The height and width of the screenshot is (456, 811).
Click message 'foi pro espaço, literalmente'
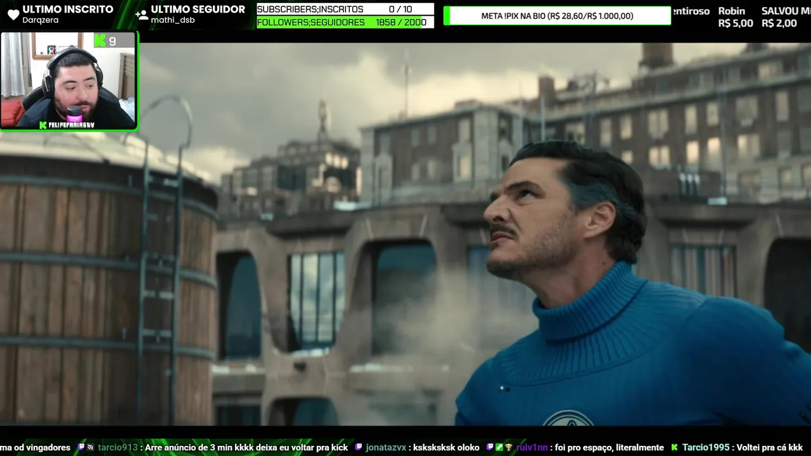pyautogui.click(x=608, y=447)
